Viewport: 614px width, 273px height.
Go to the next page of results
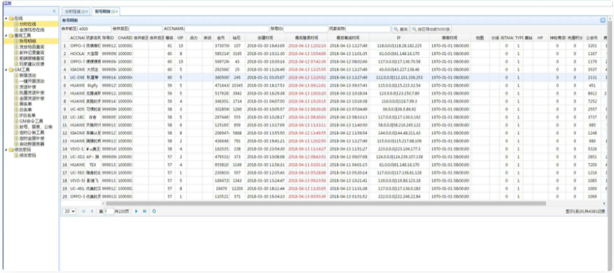coord(136,211)
